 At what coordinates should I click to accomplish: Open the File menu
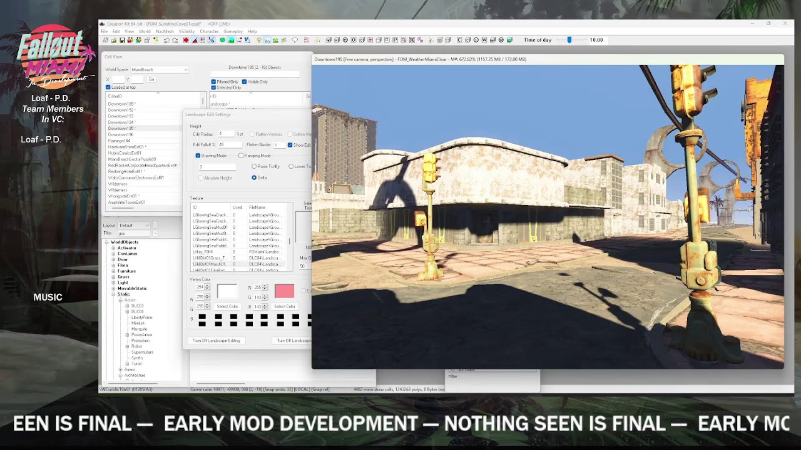tap(105, 31)
